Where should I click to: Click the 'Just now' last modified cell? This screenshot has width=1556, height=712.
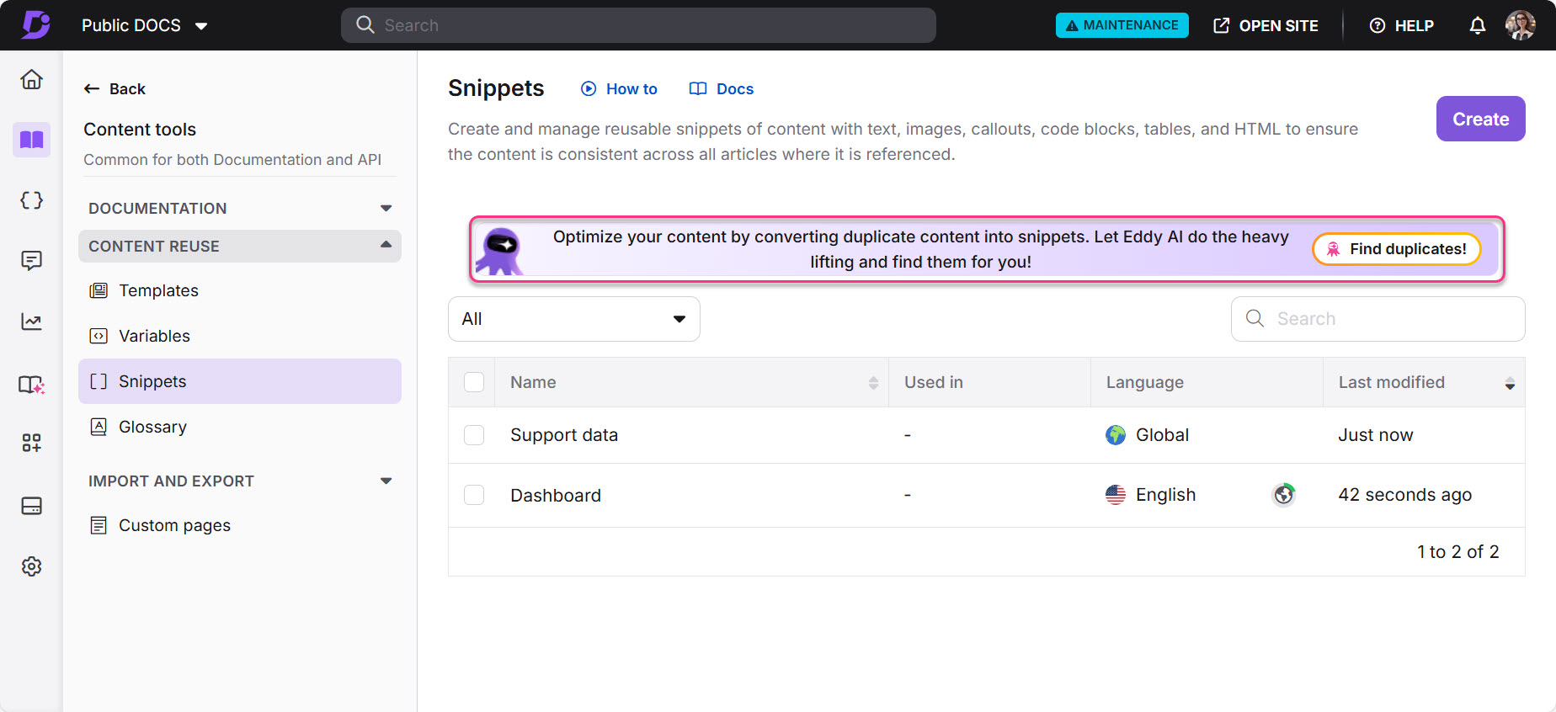[1376, 435]
